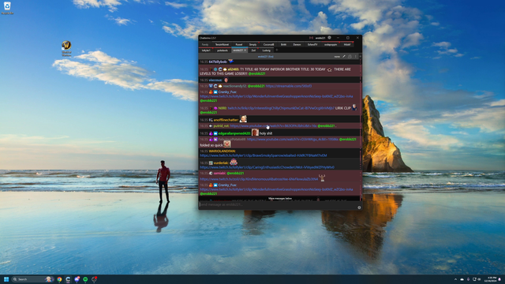Open the split header three-dot menu

[356, 56]
